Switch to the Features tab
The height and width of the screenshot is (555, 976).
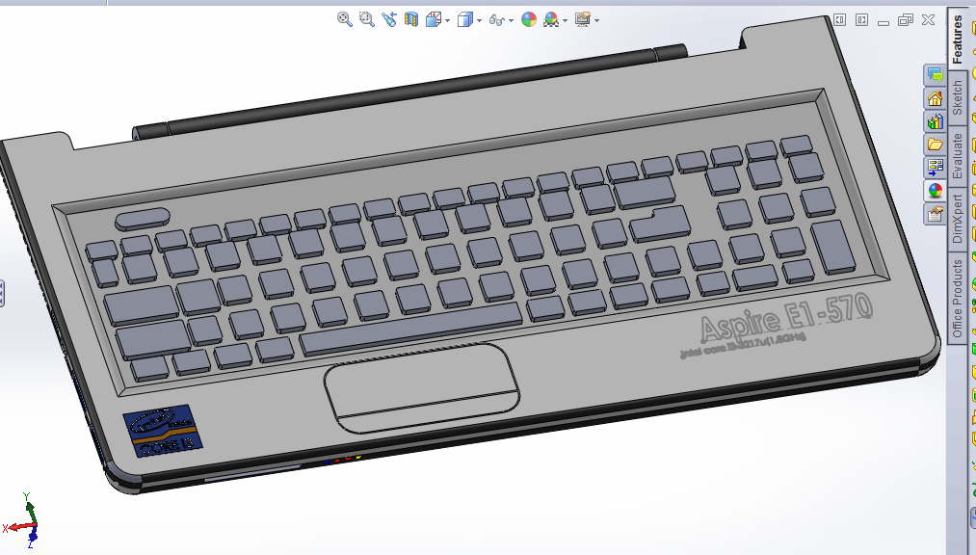[x=958, y=39]
